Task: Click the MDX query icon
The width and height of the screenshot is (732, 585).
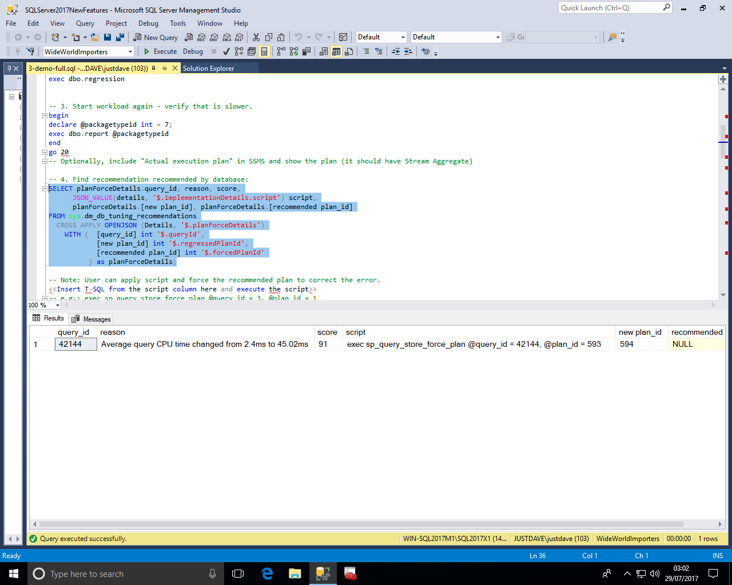Action: pos(201,37)
